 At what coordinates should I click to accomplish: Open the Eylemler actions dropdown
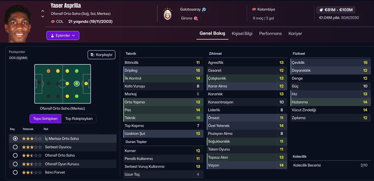63,35
